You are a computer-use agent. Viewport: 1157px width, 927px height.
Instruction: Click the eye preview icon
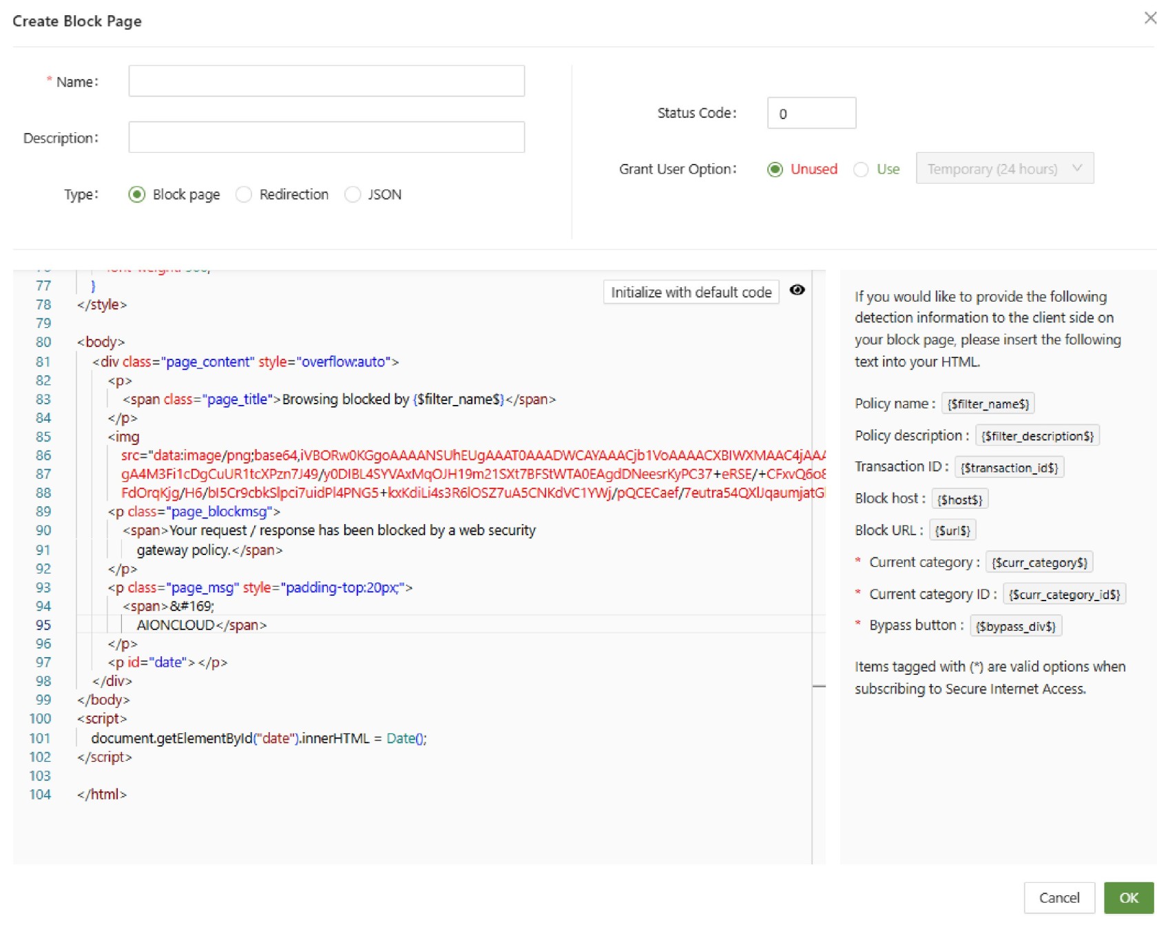[x=797, y=290]
